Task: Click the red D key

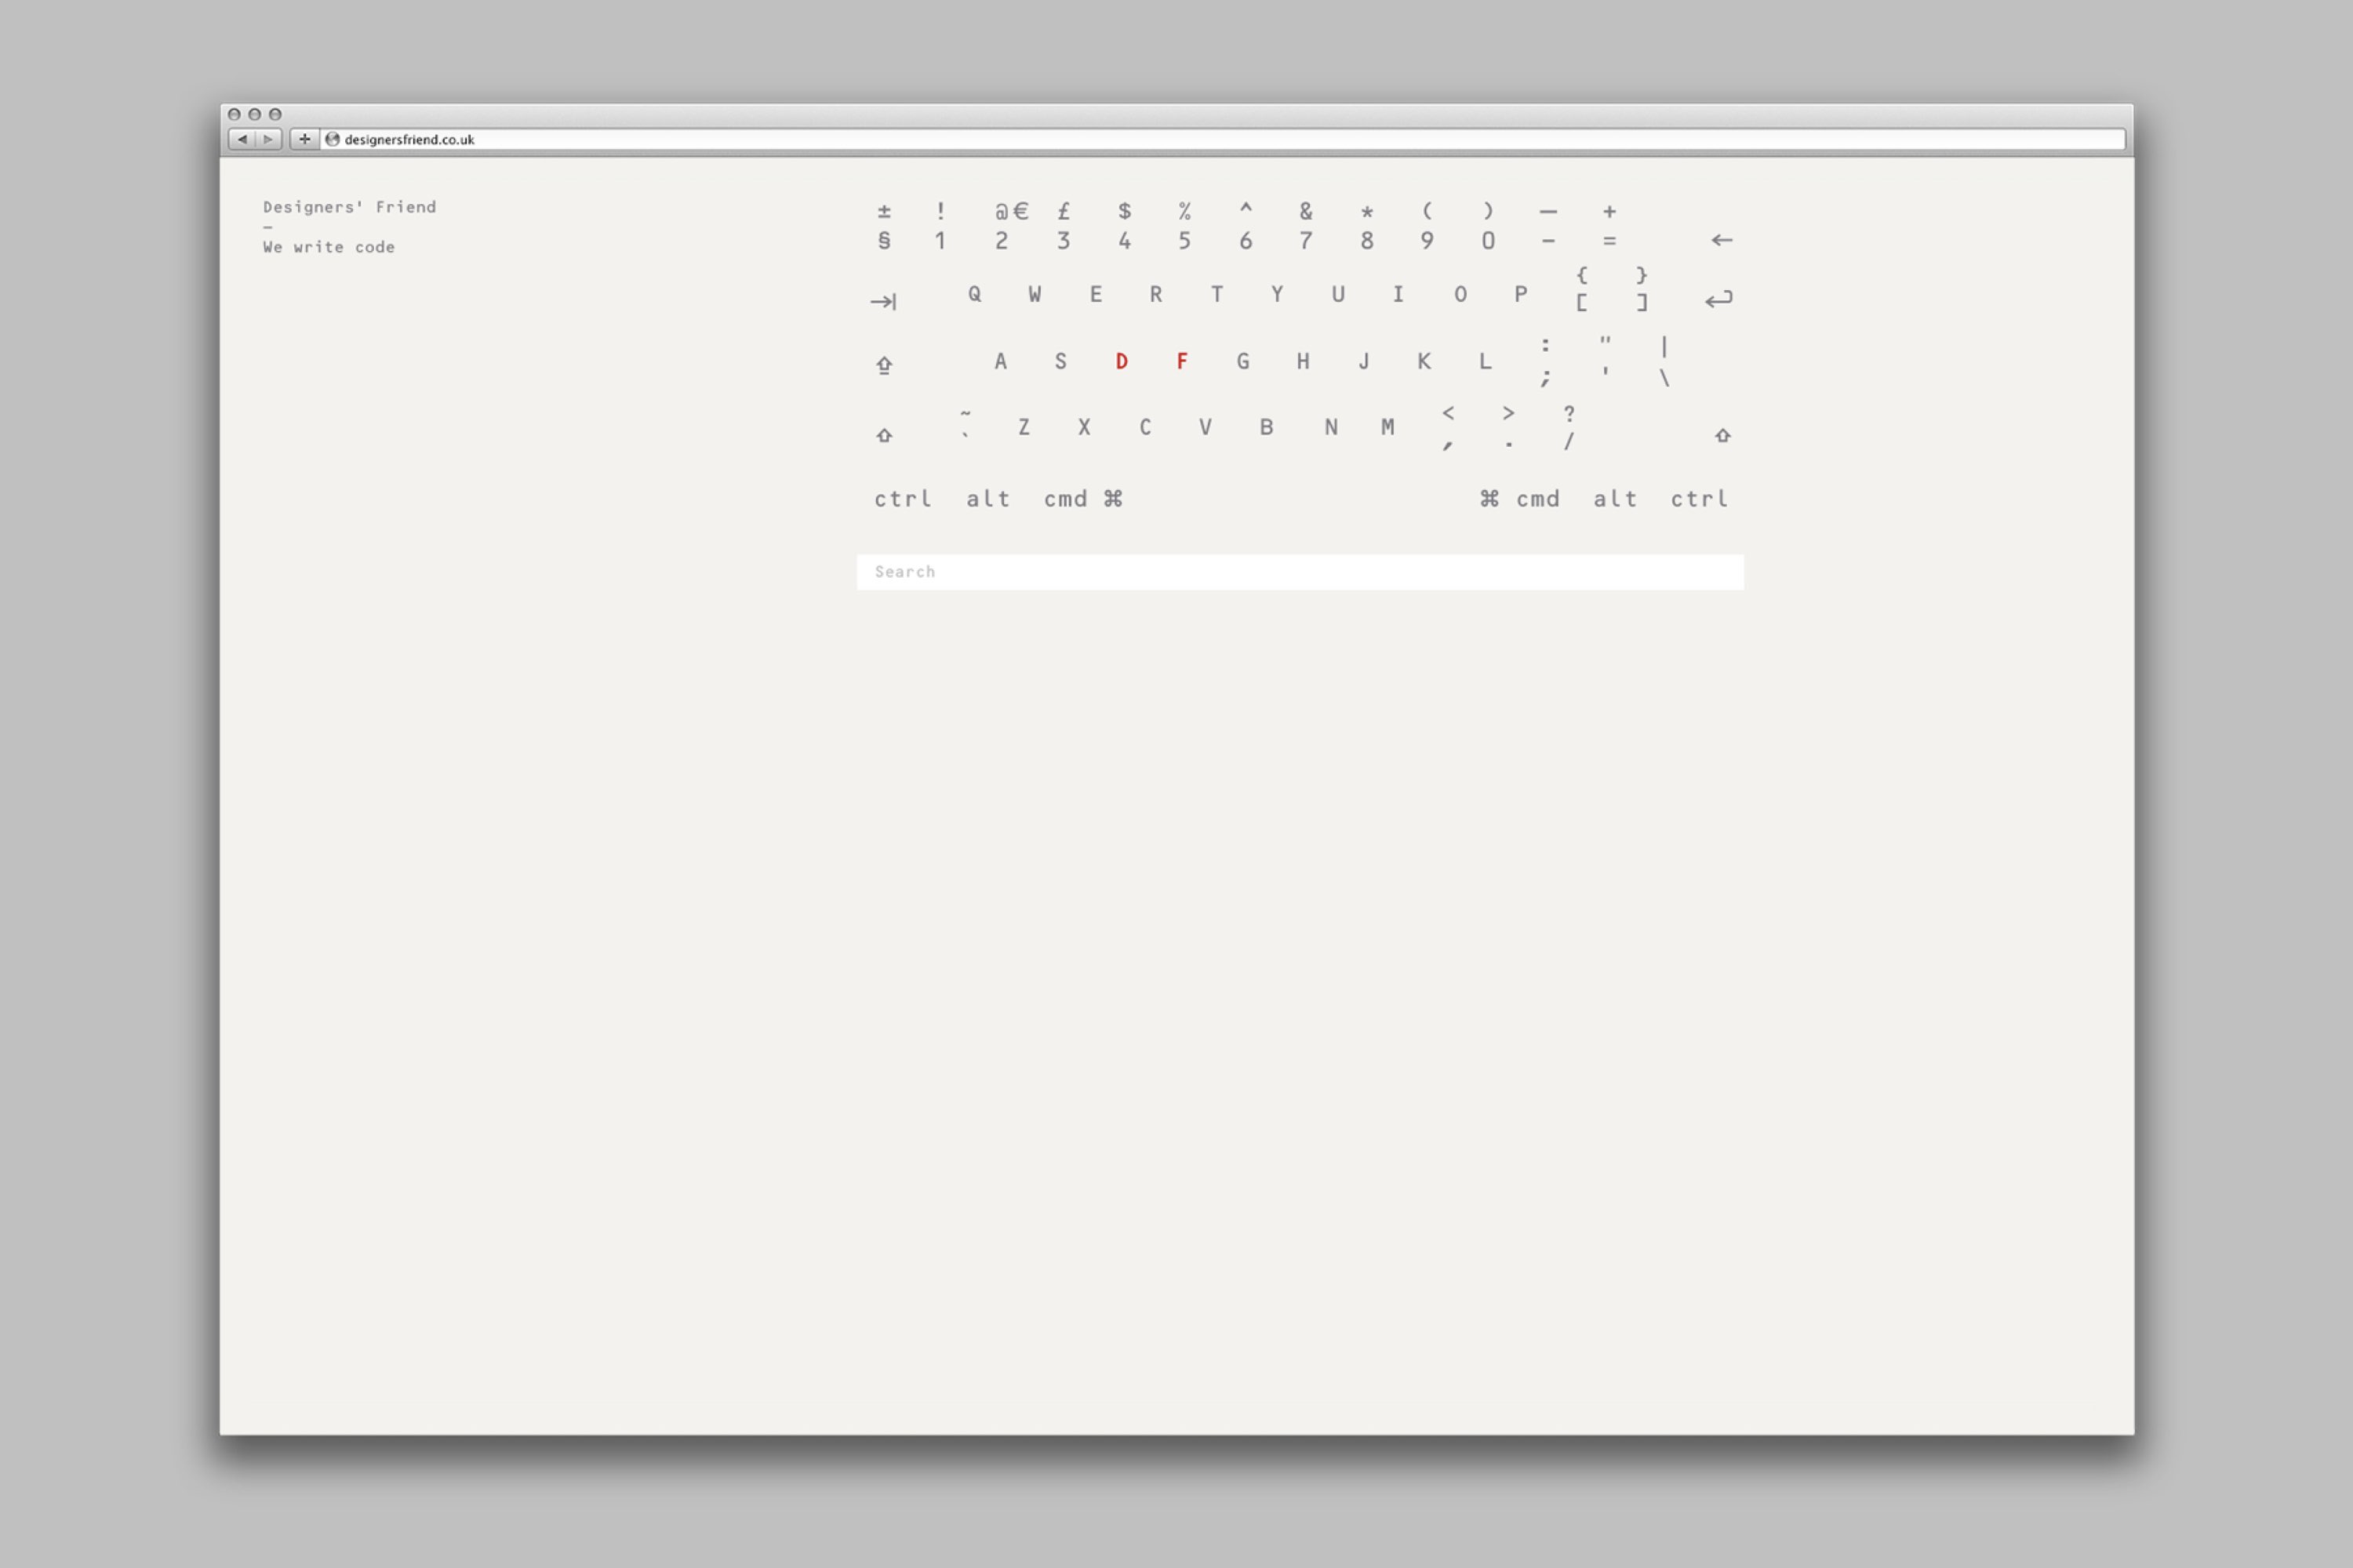Action: 1122,361
